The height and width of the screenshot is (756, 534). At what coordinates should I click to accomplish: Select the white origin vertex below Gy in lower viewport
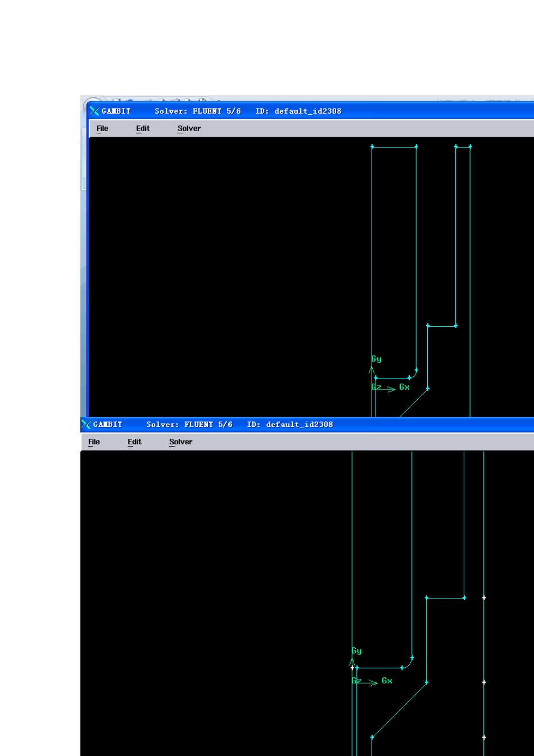click(x=352, y=668)
